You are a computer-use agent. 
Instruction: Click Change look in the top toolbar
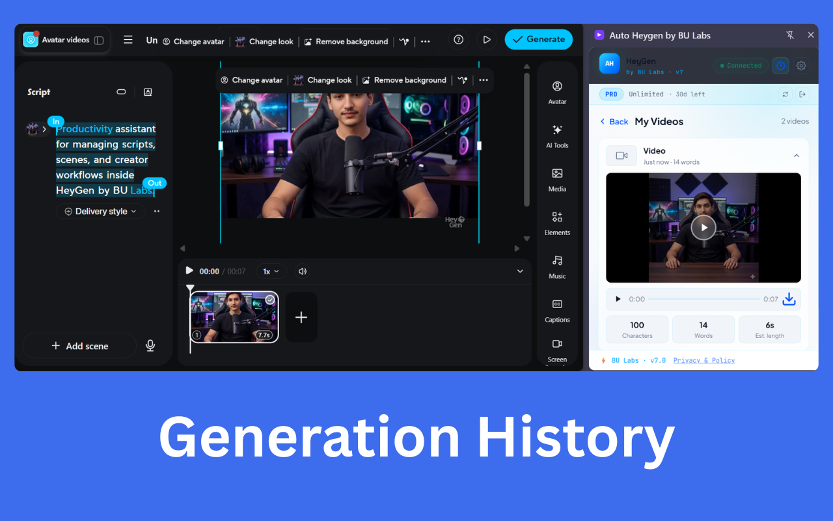tap(264, 41)
